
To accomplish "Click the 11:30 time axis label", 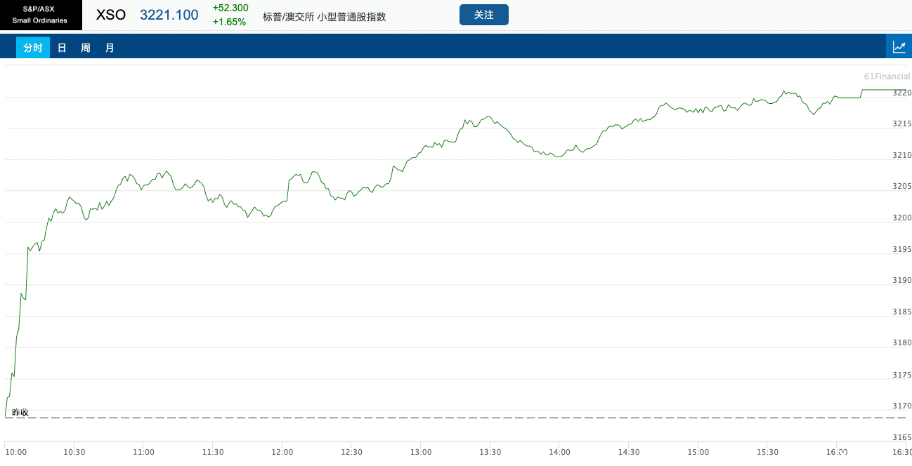I will (x=213, y=452).
